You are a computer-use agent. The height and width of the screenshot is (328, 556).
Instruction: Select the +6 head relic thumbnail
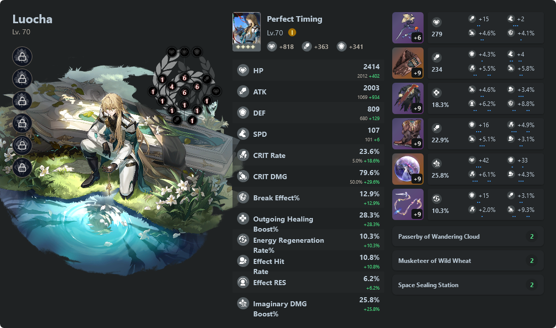click(x=407, y=27)
